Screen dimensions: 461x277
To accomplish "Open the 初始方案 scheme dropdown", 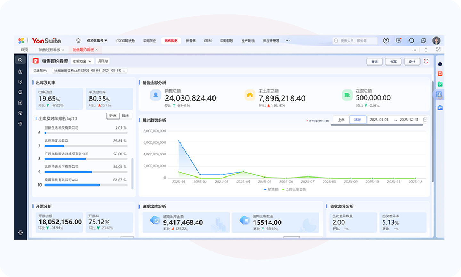I will pos(82,61).
